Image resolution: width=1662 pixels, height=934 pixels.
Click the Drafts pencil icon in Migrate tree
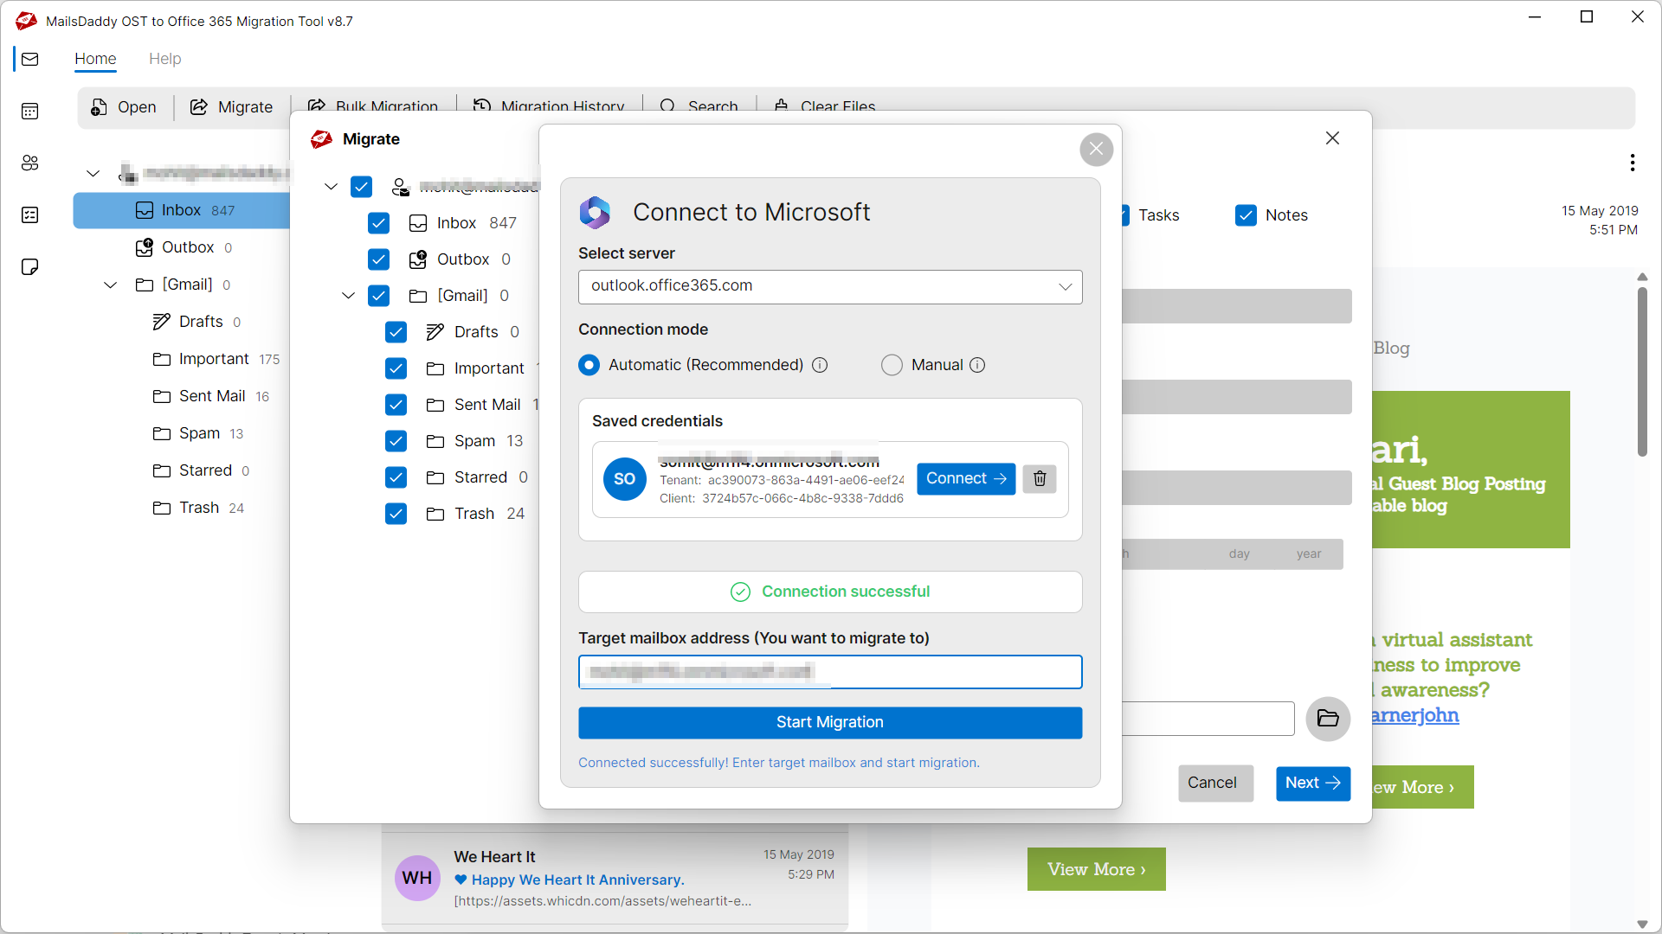click(x=435, y=332)
